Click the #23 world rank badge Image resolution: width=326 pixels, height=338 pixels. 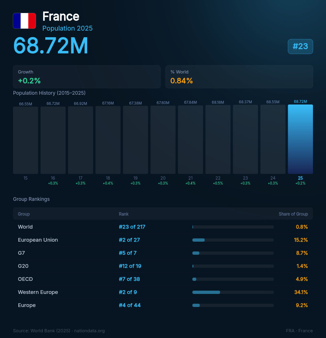(x=300, y=47)
